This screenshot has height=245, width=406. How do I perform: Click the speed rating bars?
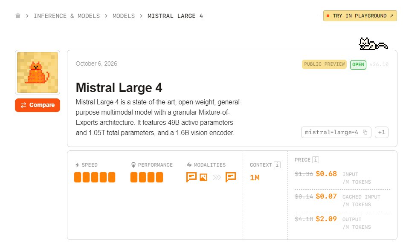coord(95,177)
